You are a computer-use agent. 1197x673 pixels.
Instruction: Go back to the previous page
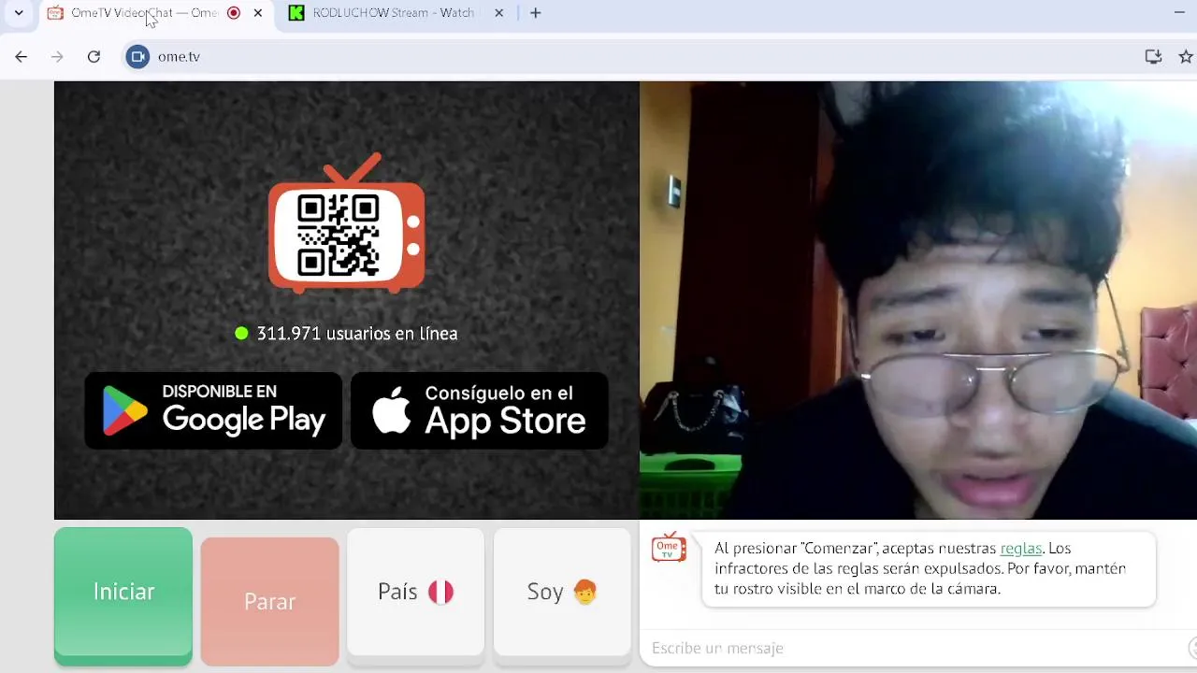(x=21, y=57)
